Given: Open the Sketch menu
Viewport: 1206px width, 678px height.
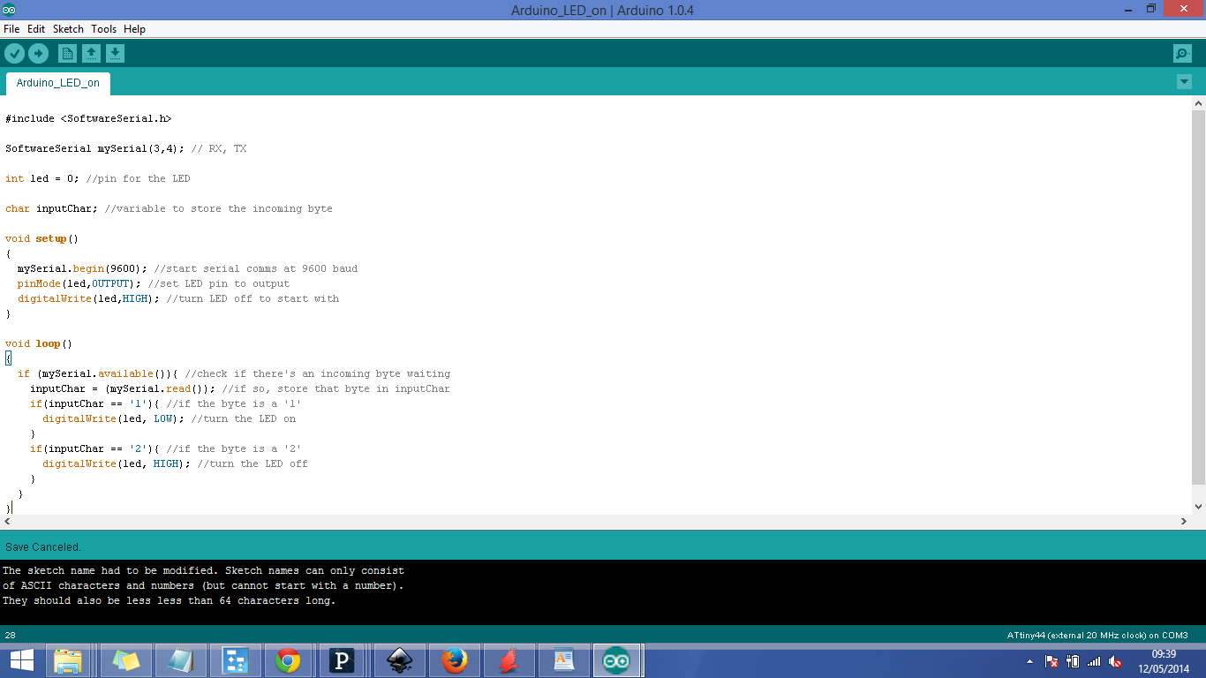Looking at the screenshot, I should (x=68, y=29).
